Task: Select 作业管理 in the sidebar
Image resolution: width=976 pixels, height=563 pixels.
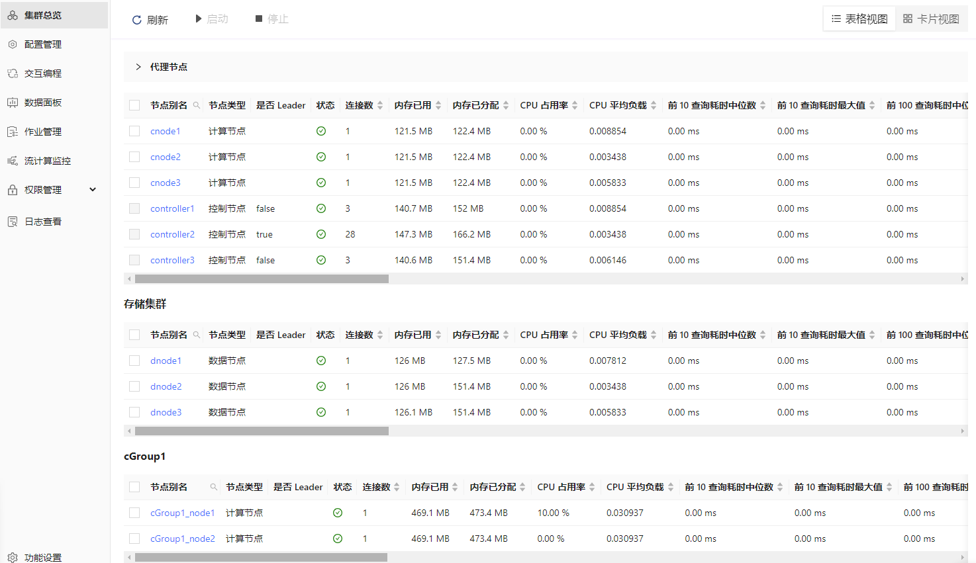Action: (x=43, y=132)
